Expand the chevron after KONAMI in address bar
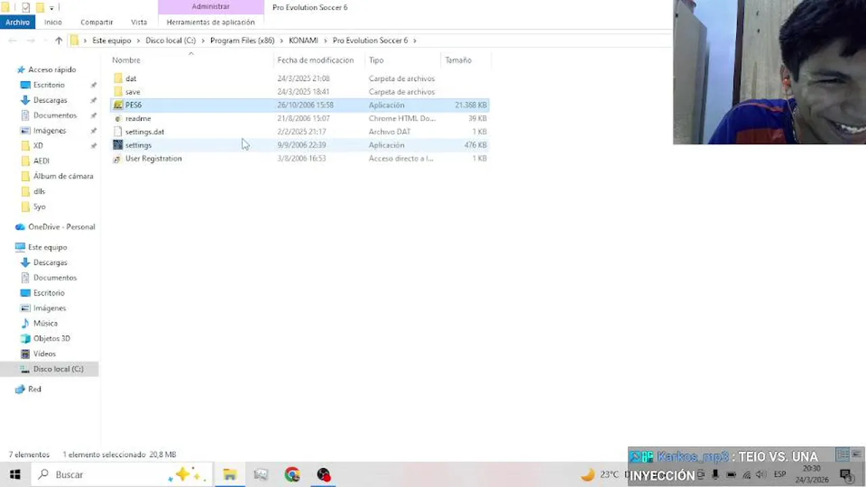The width and height of the screenshot is (866, 487). point(325,41)
